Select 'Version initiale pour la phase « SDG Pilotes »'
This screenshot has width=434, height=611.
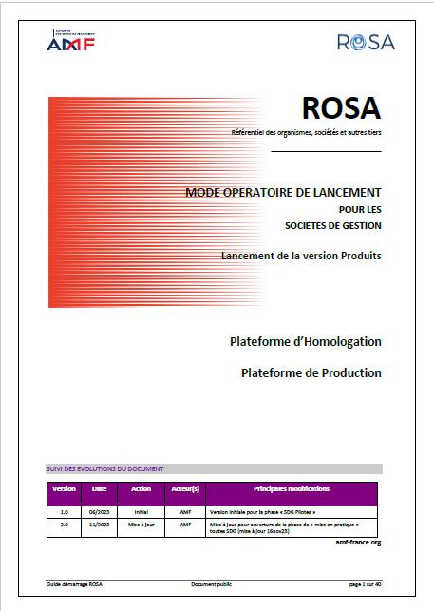(262, 512)
